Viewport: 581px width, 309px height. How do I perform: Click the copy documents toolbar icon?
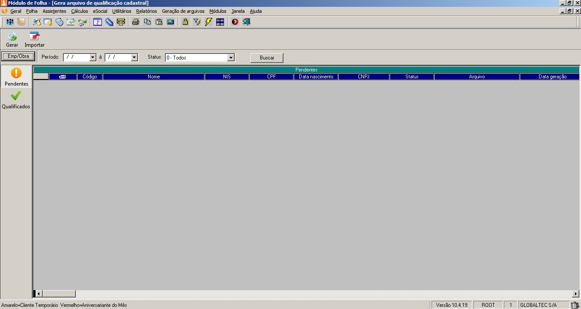pyautogui.click(x=147, y=22)
